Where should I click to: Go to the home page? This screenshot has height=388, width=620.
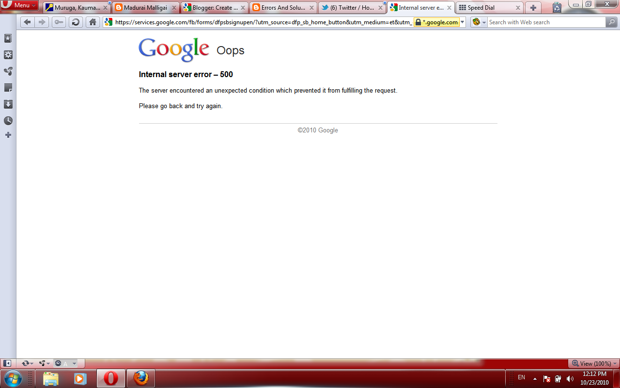pos(93,22)
